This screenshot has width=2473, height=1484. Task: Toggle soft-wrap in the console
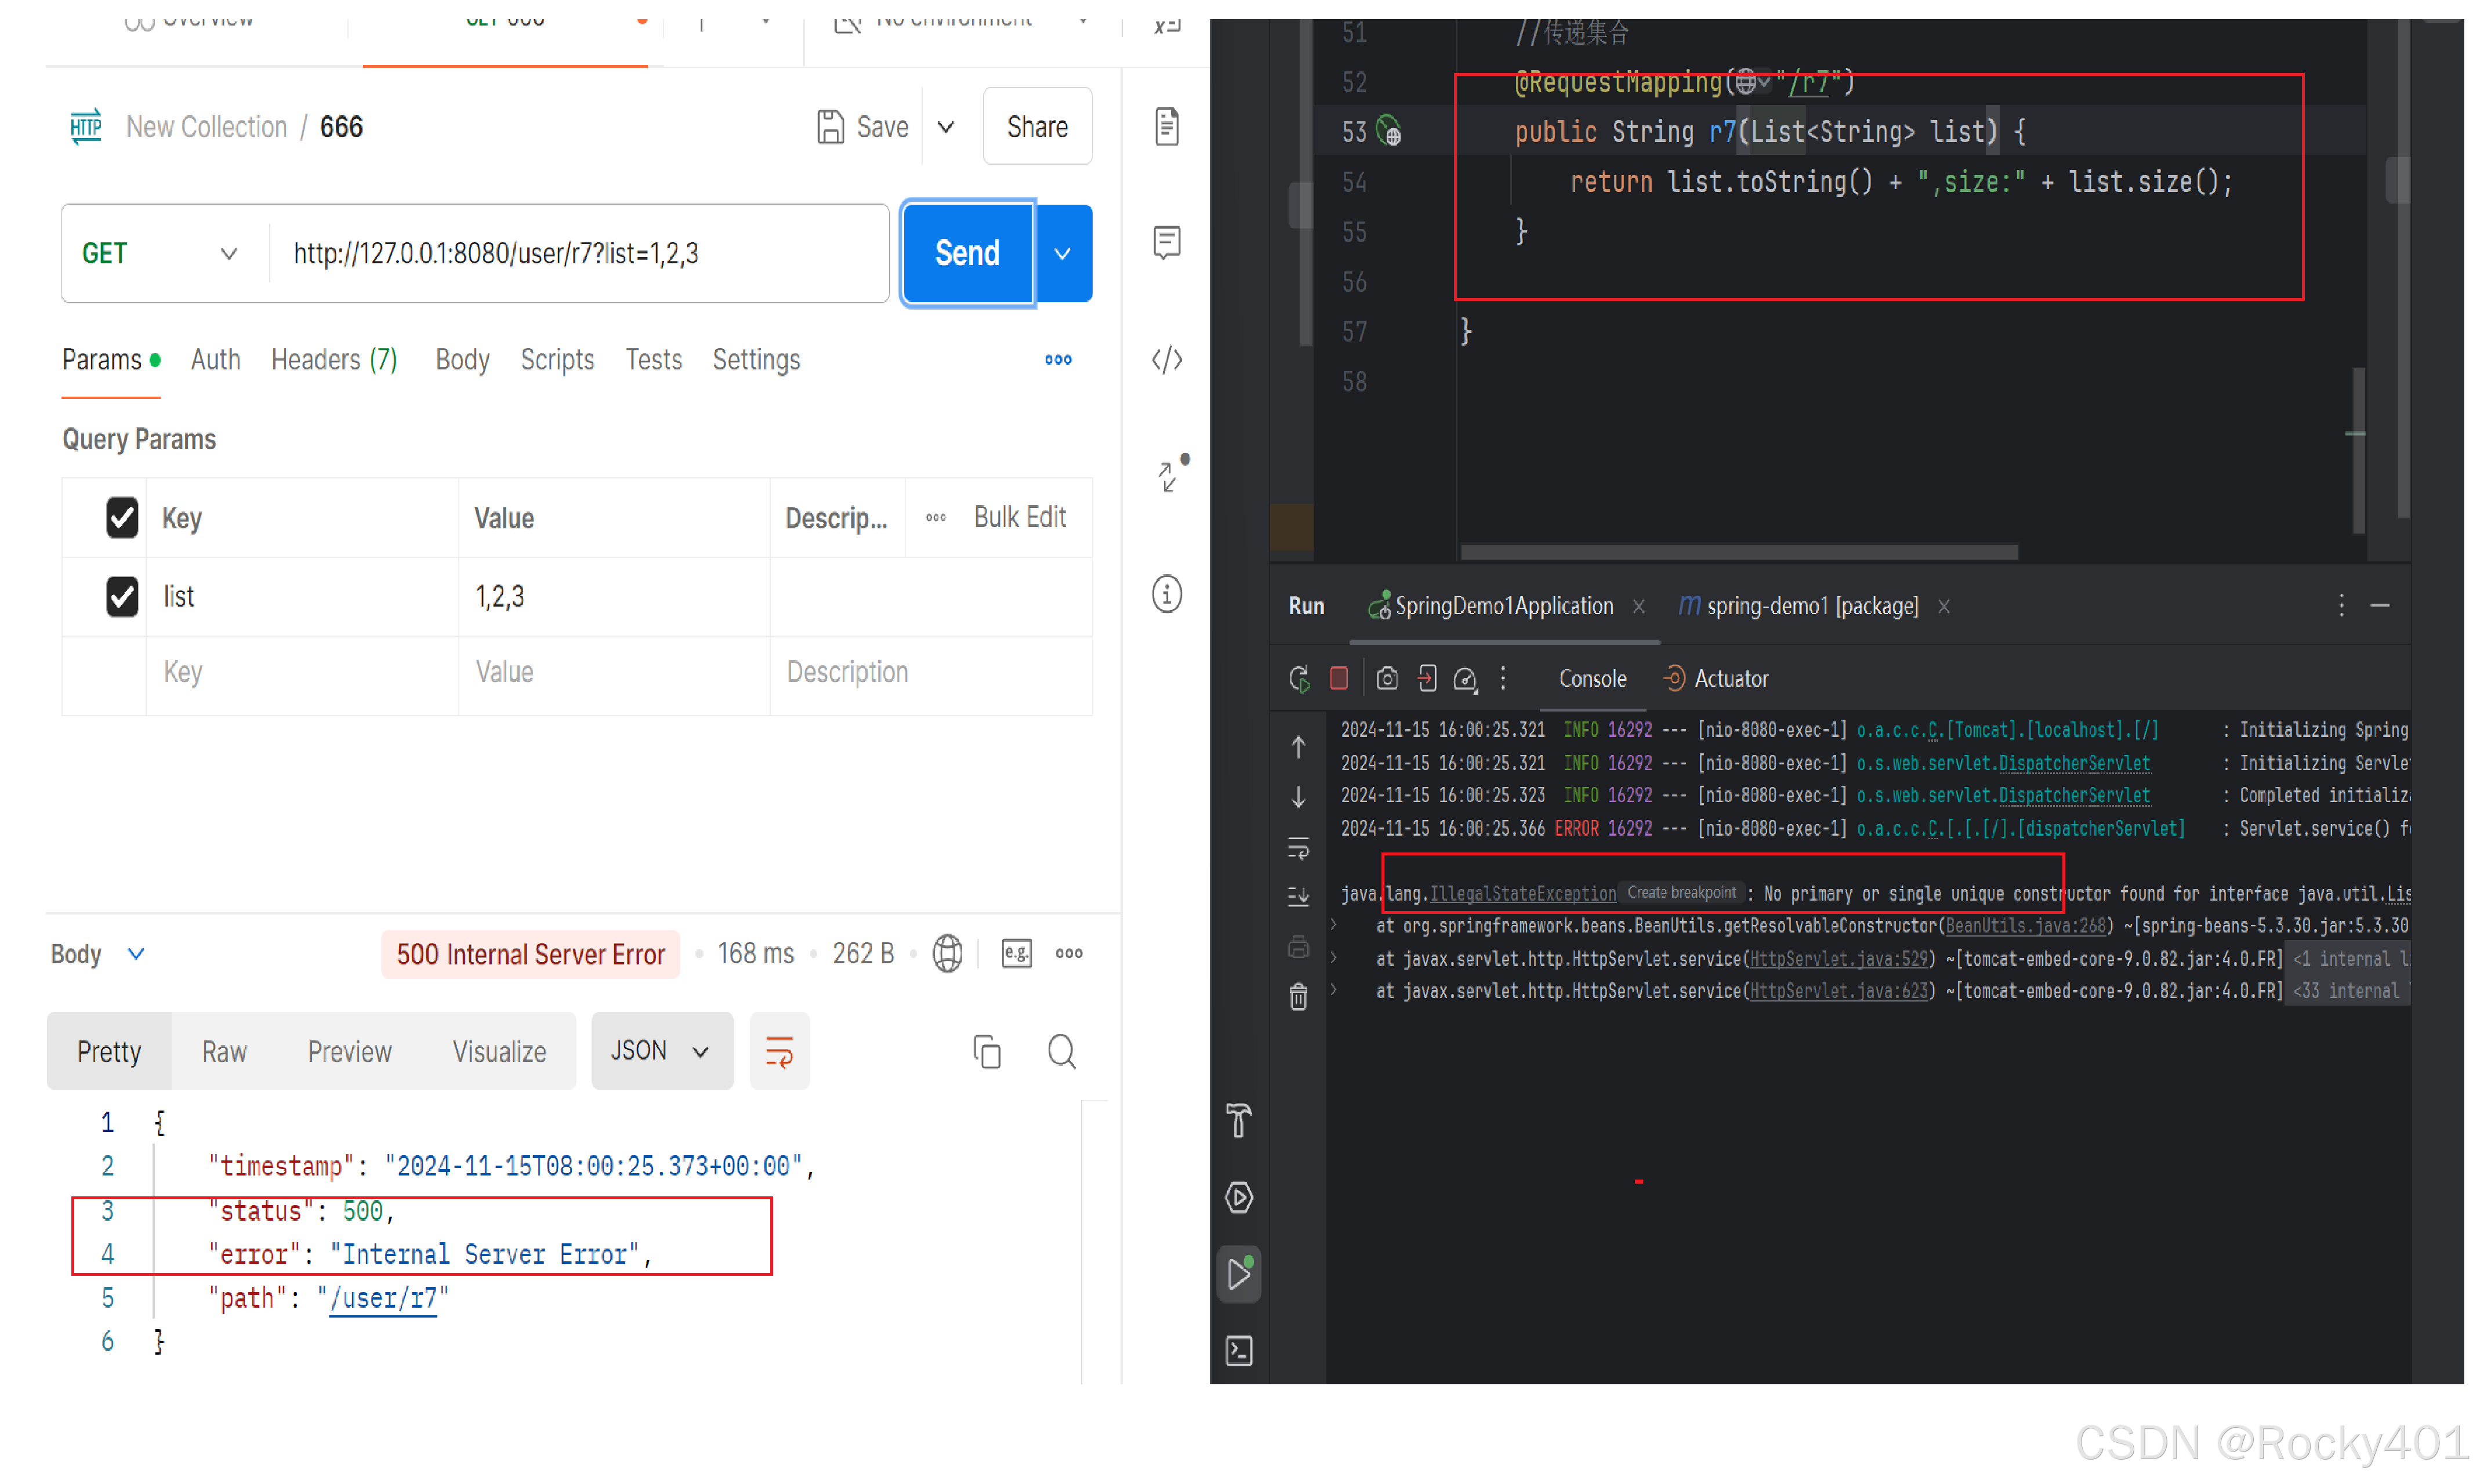click(1298, 848)
